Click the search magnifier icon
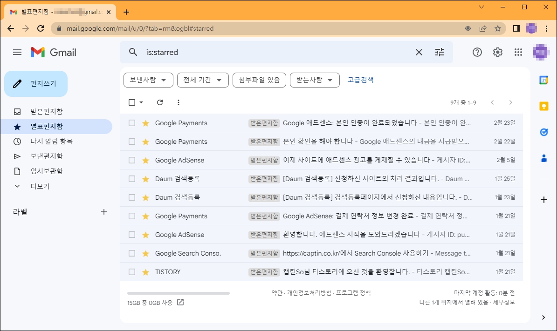 coord(133,52)
